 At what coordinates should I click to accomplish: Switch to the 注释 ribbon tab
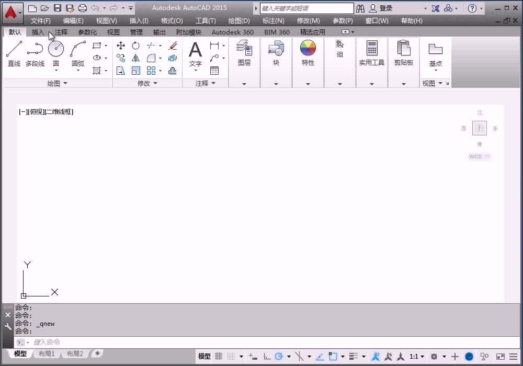coord(61,32)
